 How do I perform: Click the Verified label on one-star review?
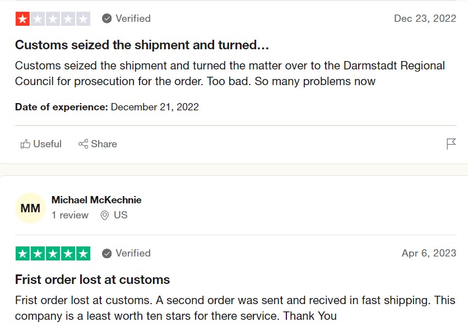click(x=133, y=18)
